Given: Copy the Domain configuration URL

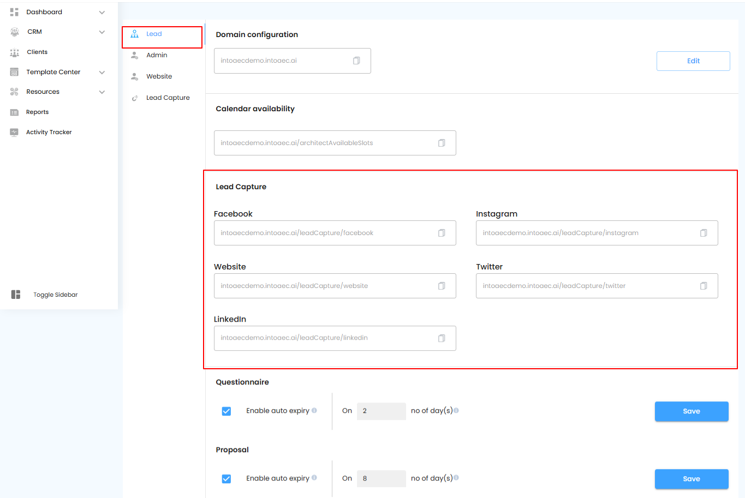Looking at the screenshot, I should click(x=356, y=61).
